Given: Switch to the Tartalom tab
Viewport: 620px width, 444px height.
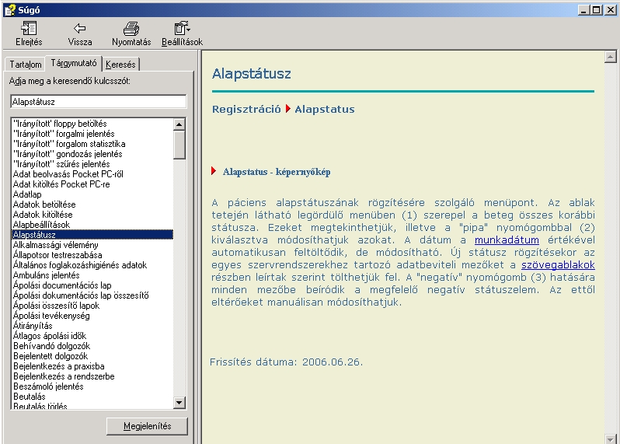Looking at the screenshot, I should click(x=25, y=65).
